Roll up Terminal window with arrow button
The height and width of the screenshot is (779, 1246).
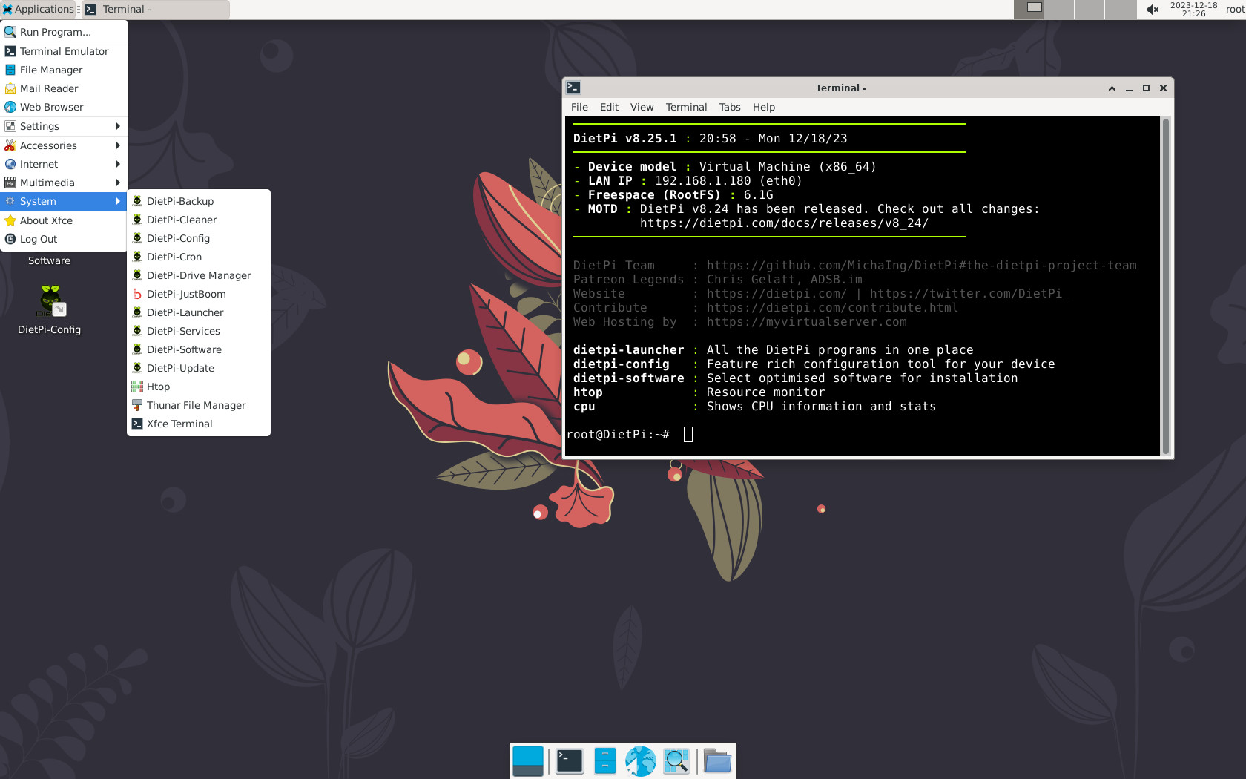click(1112, 88)
